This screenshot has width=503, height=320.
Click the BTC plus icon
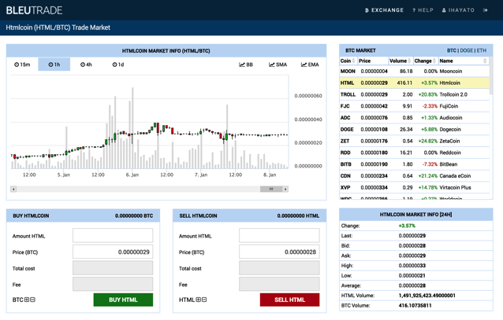(27, 300)
